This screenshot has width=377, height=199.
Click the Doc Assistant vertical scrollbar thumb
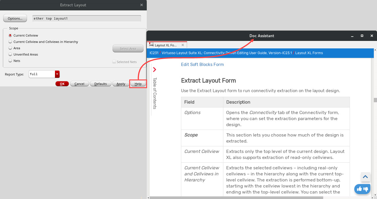375,100
